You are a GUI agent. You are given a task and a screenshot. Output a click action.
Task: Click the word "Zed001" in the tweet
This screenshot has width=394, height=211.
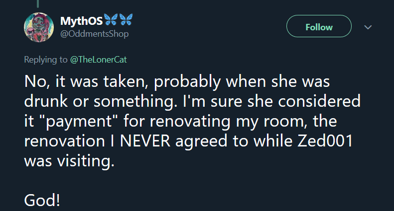point(325,141)
